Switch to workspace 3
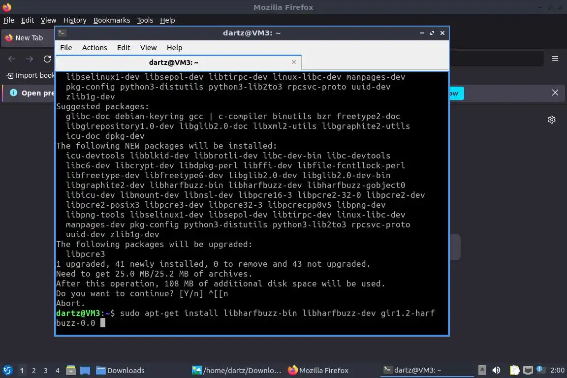 point(46,371)
